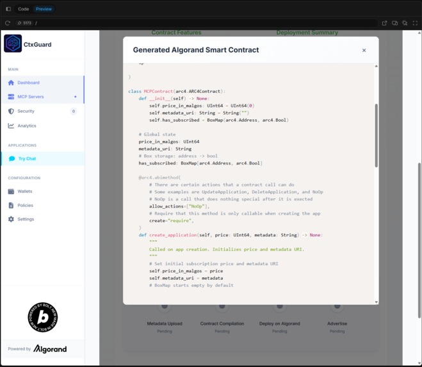The height and width of the screenshot is (367, 422).
Task: Open MCP Servers in the sidebar
Action: [42, 97]
